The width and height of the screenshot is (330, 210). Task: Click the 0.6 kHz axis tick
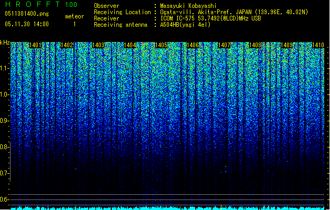coord(5,199)
